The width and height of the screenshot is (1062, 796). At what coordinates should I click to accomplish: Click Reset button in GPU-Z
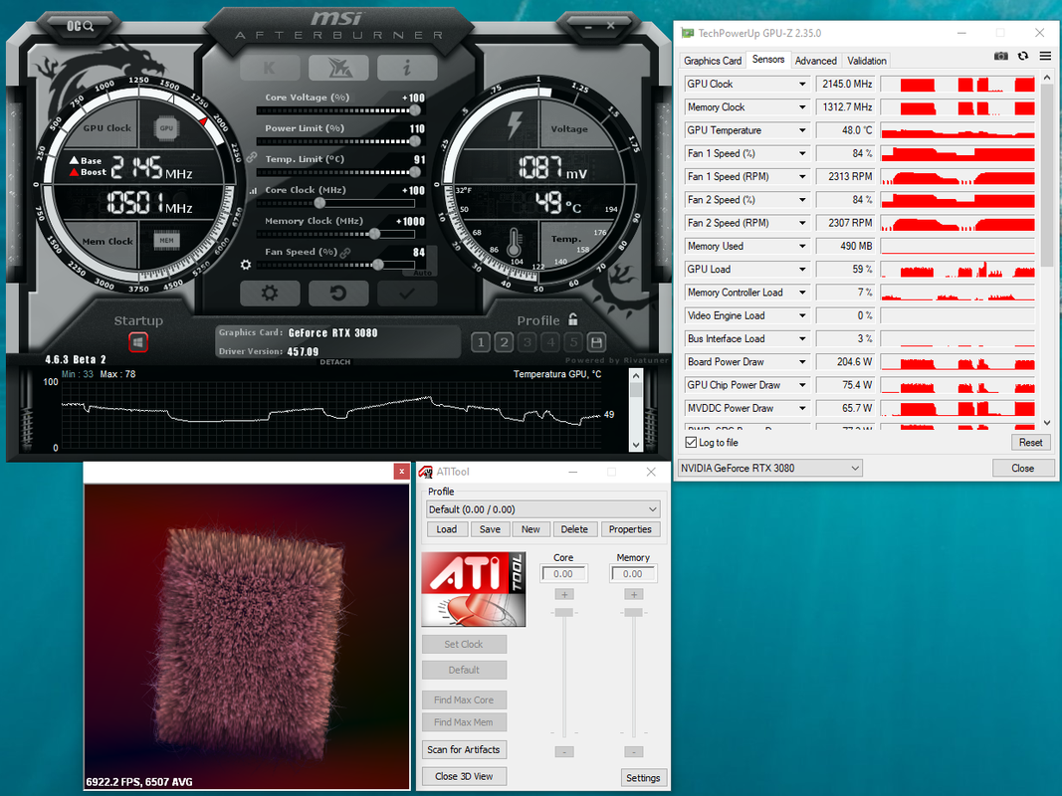(1030, 442)
